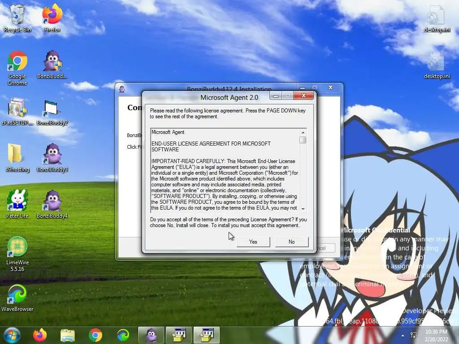Select the BonziBuddy4 desktop shortcut

[52, 204]
